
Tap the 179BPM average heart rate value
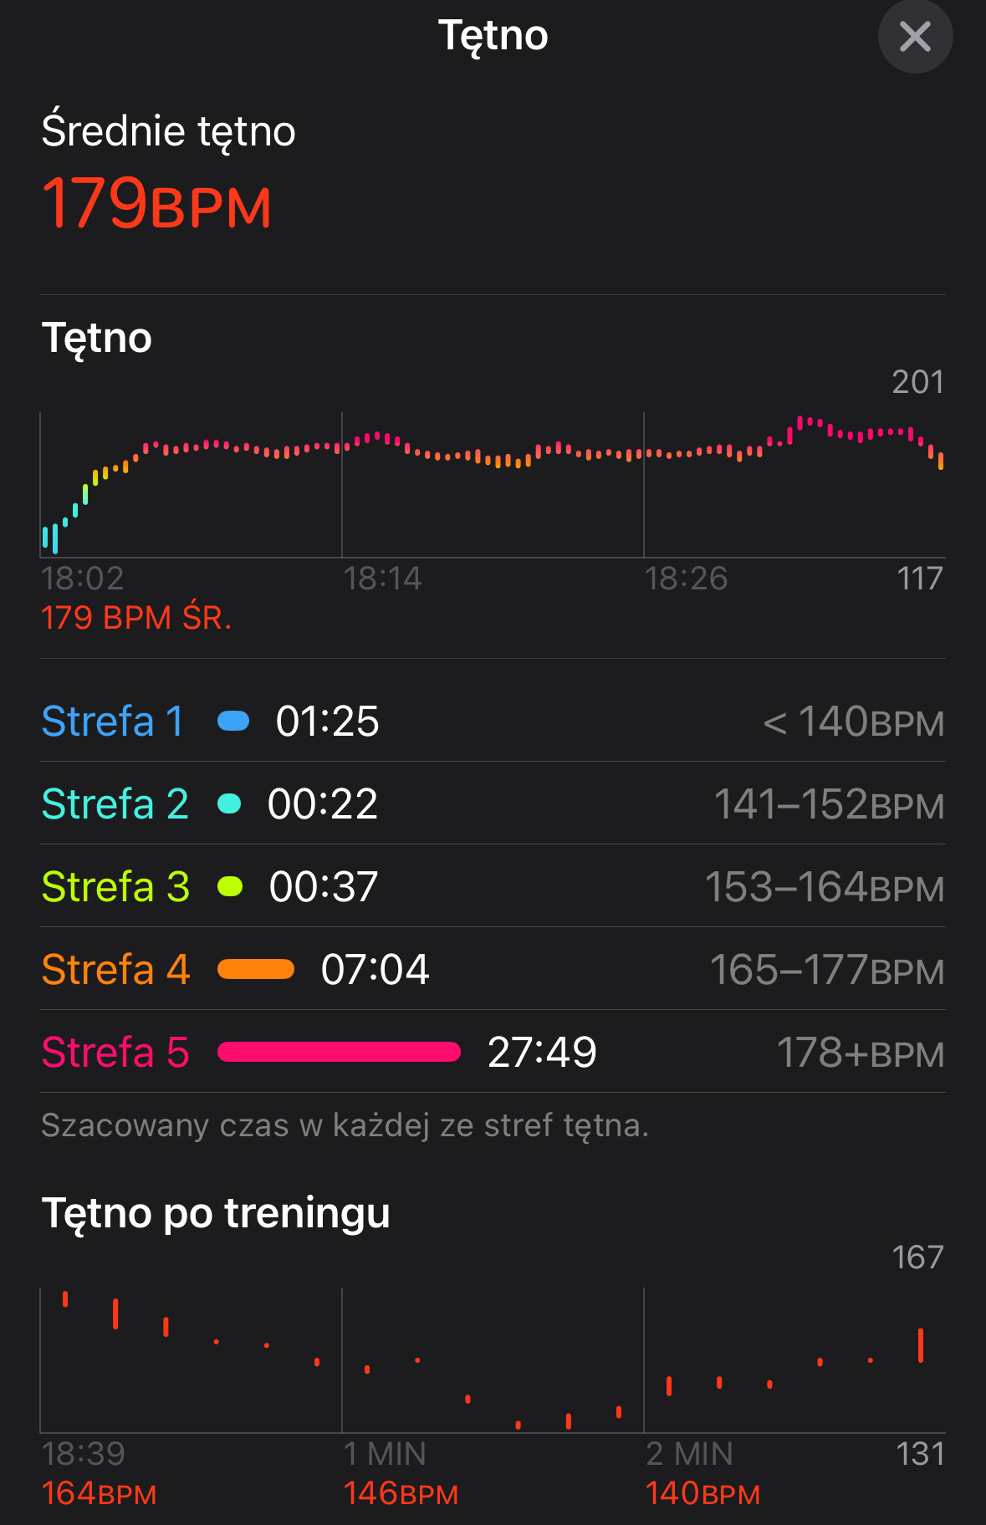point(156,203)
